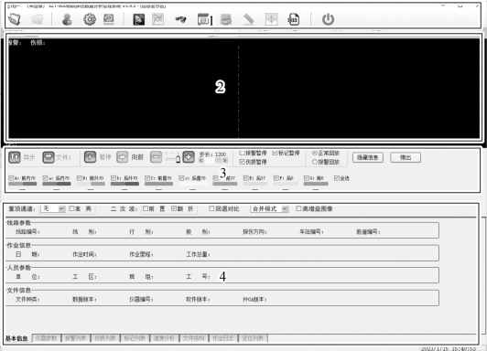Click the disk monitor icon beside the gear

(108, 19)
